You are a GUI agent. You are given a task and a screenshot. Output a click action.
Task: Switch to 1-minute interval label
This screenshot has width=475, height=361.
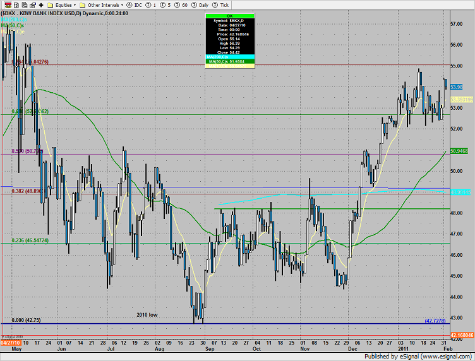[155, 5]
